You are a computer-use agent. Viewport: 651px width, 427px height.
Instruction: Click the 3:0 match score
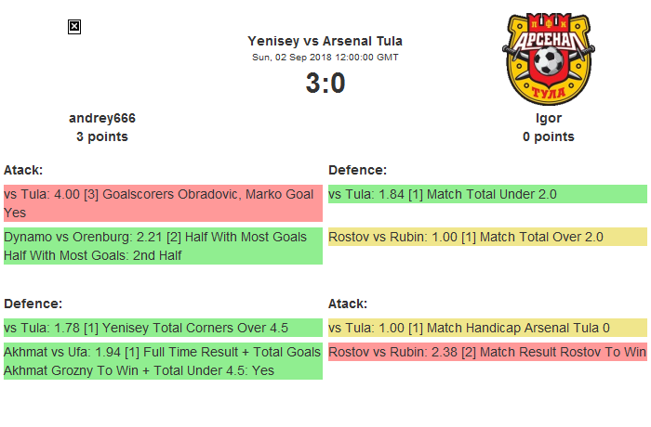pos(325,83)
